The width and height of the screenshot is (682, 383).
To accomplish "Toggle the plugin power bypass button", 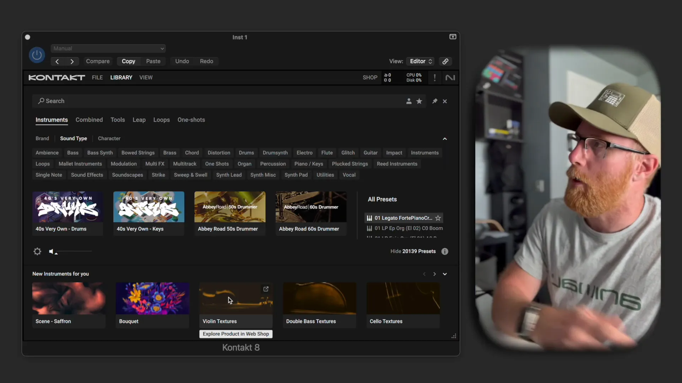I will coord(37,55).
